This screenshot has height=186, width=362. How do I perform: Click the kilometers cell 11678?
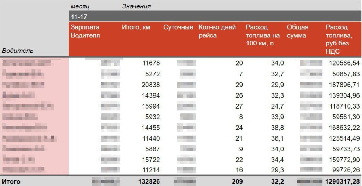click(151, 63)
